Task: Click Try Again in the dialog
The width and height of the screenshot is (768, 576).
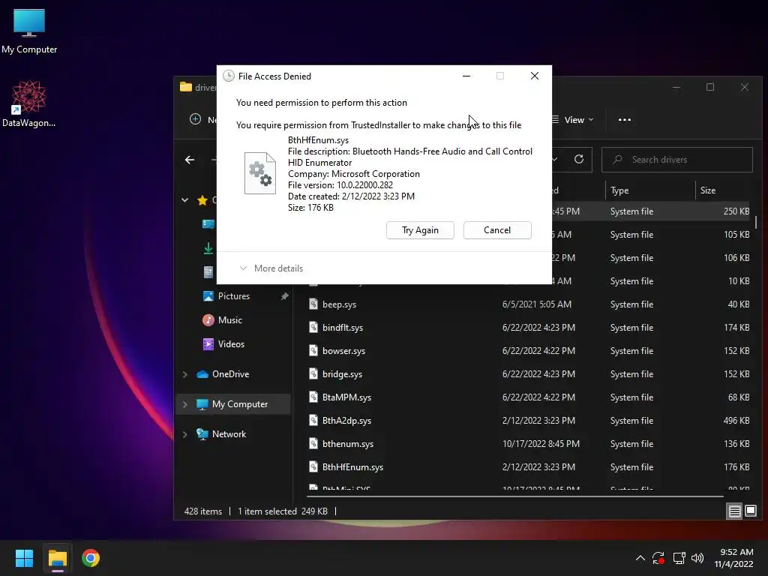Action: point(420,230)
